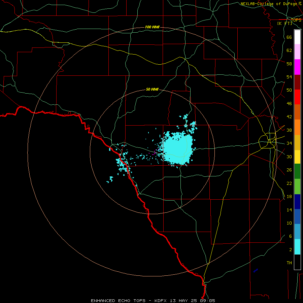Screen dimensions: 303x303
Task: Click the '13 MAY 25' date text
Action: click(x=183, y=301)
